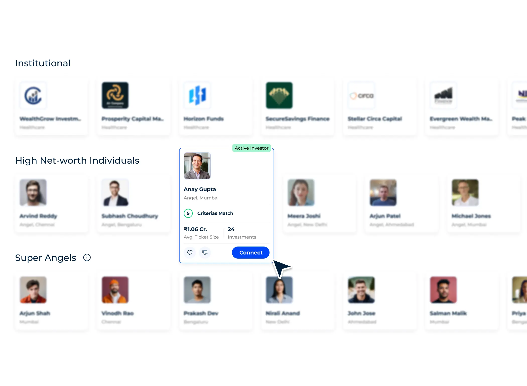Select Vinodh Rao's photo
The image size is (527, 386).
[115, 290]
